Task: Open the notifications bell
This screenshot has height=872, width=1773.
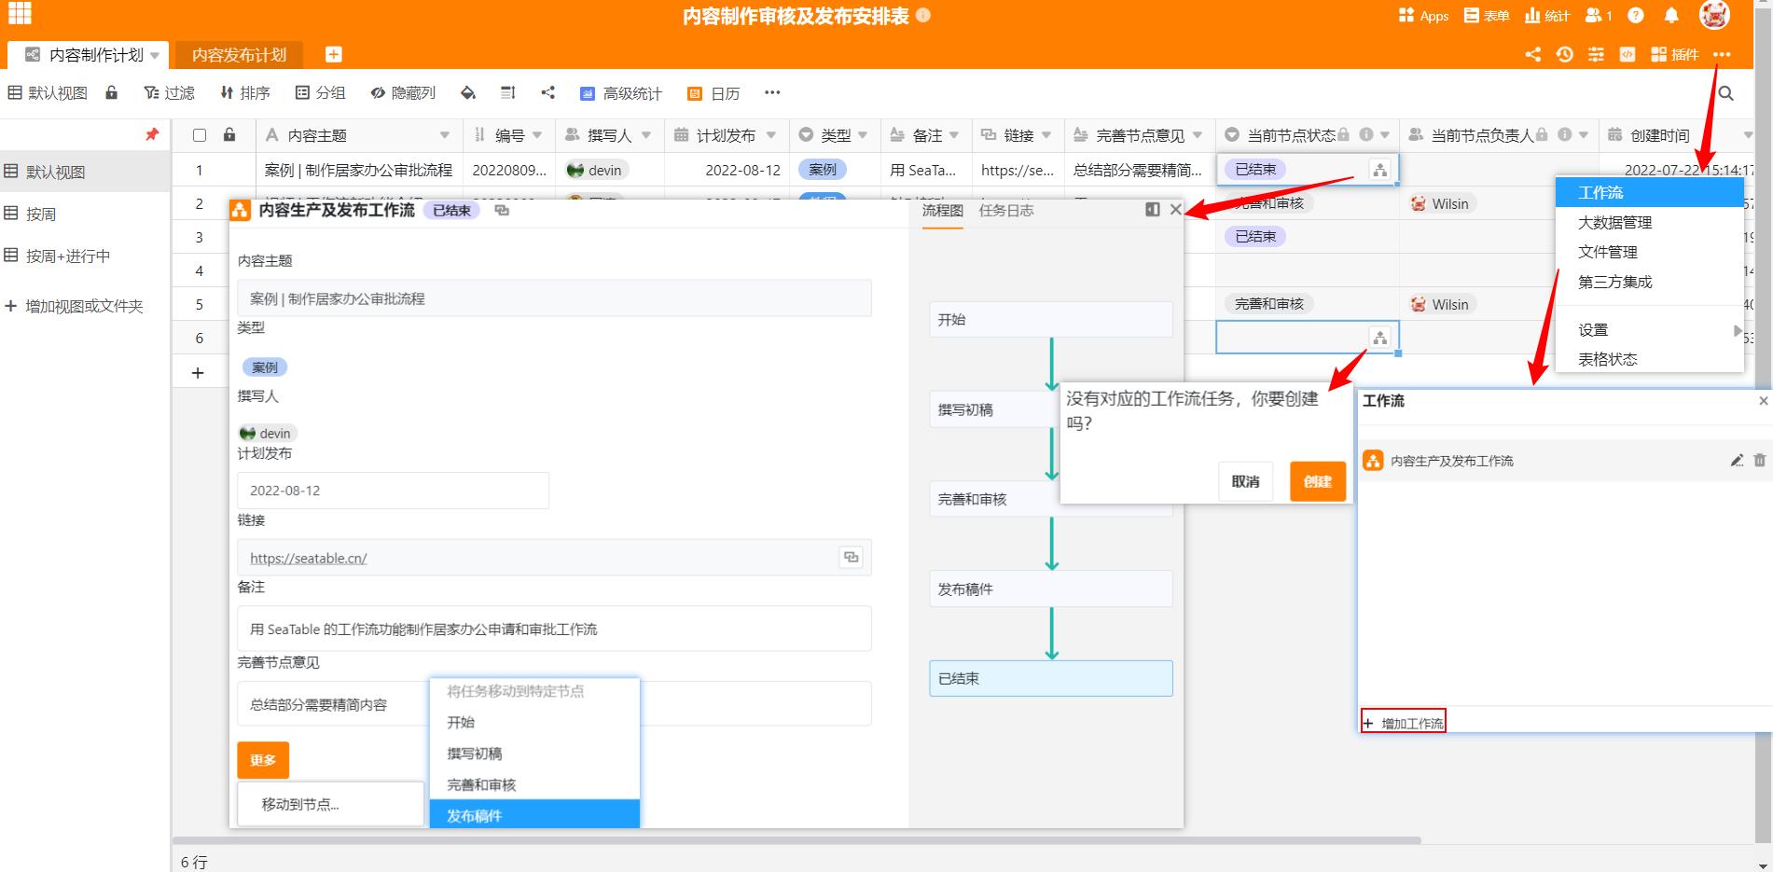Action: pos(1671,16)
